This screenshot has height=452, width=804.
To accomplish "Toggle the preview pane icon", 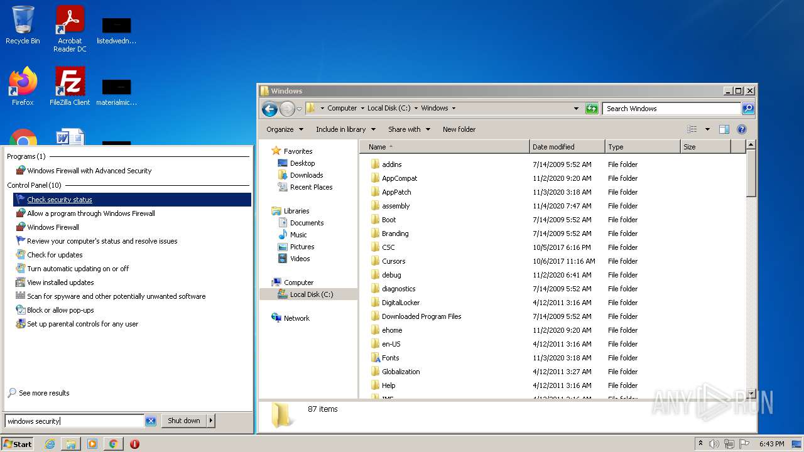I will coord(724,129).
